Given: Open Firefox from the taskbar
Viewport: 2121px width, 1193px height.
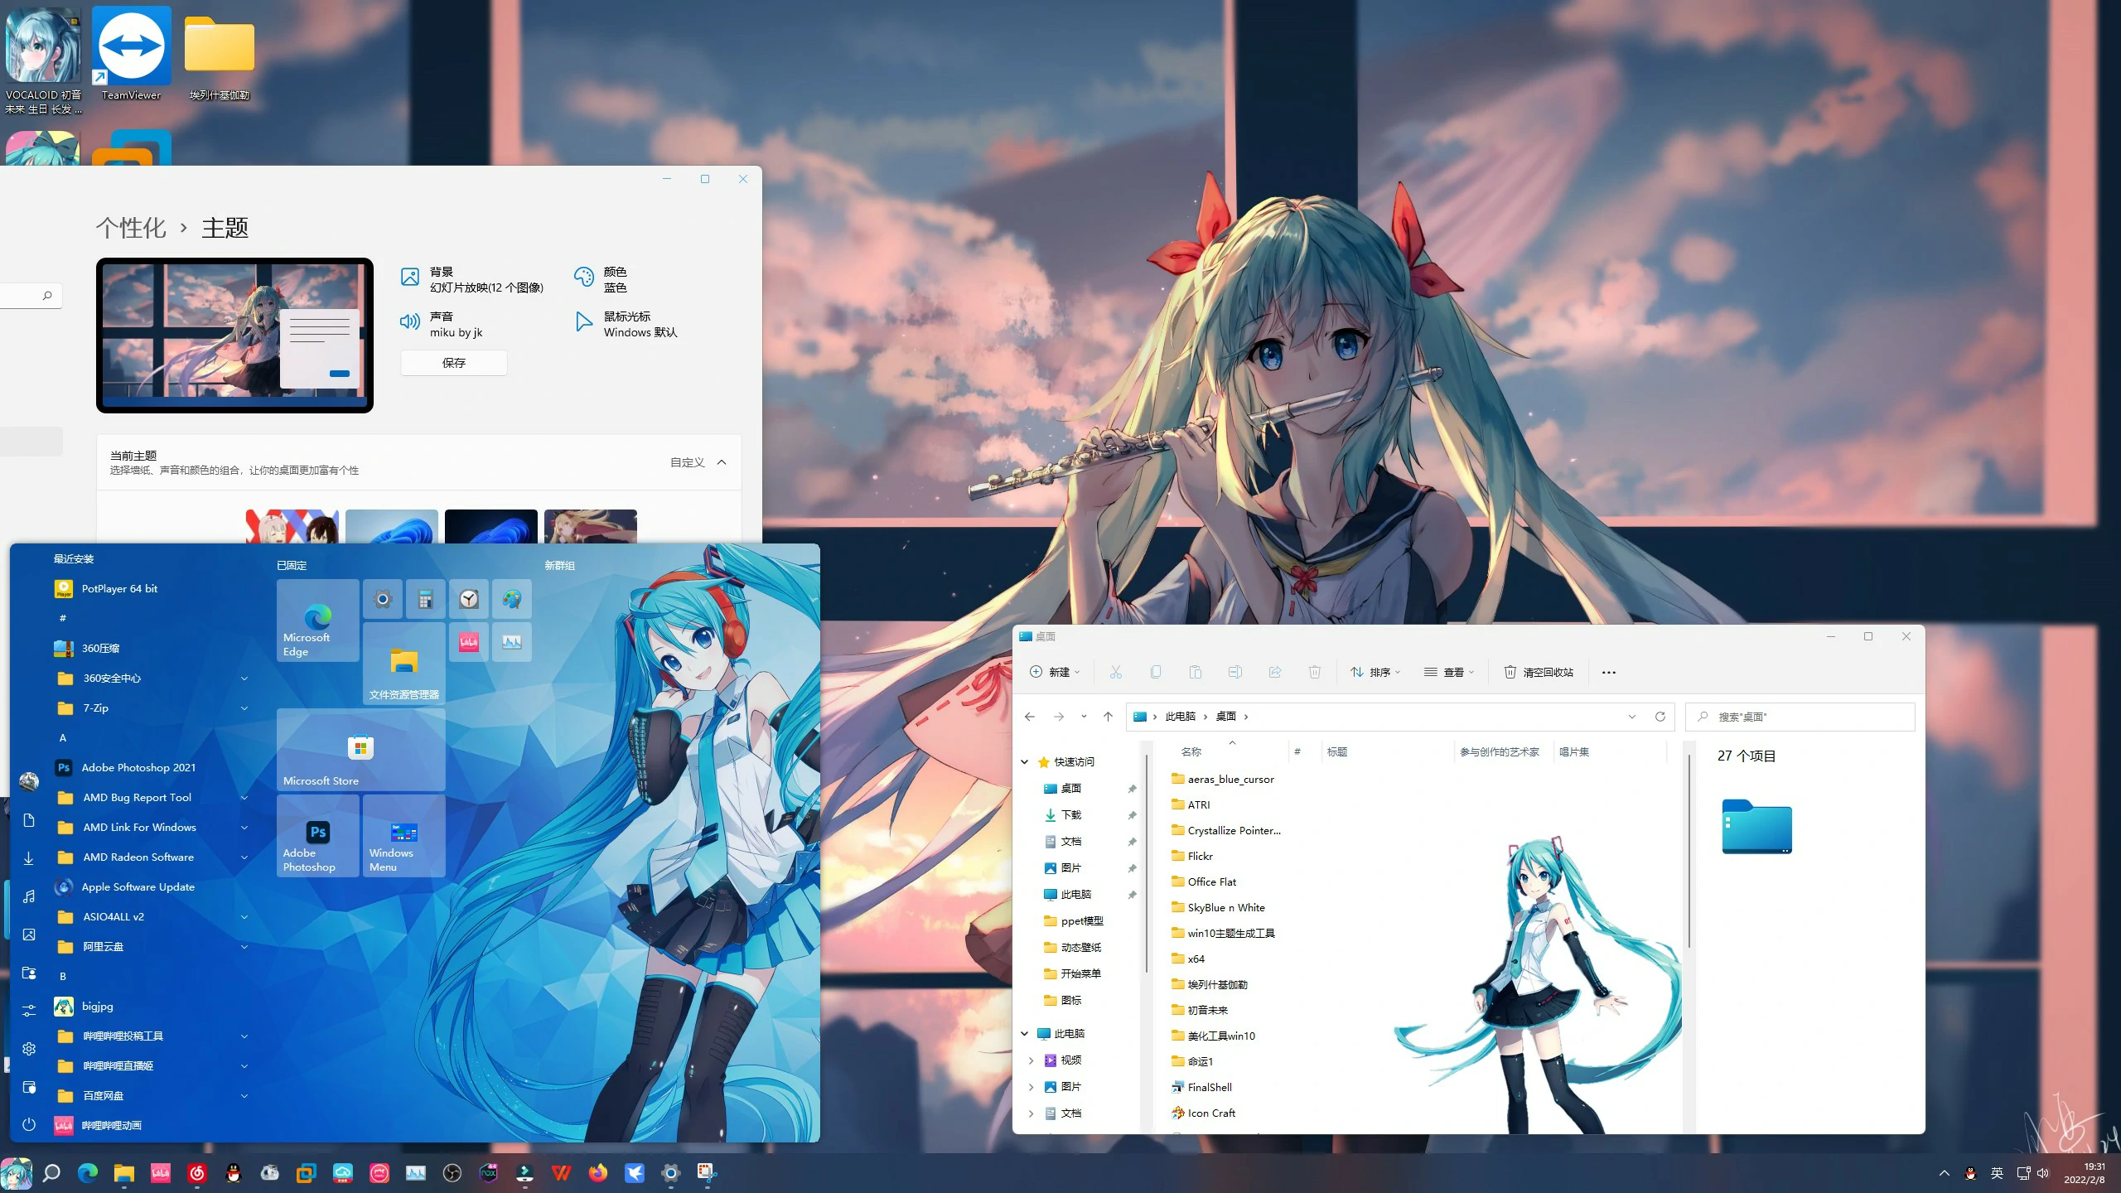Looking at the screenshot, I should coord(597,1172).
